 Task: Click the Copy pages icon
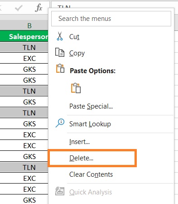pos(60,52)
